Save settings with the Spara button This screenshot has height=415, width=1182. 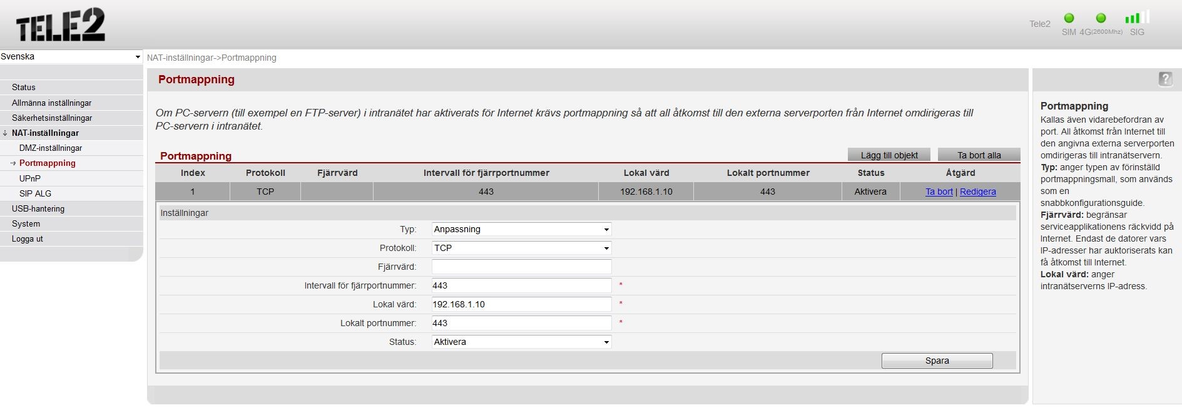937,361
